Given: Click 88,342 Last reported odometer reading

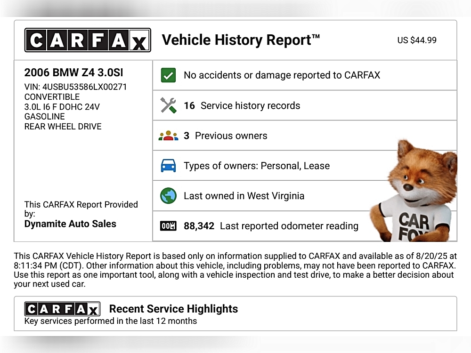Looking at the screenshot, I should point(271,226).
